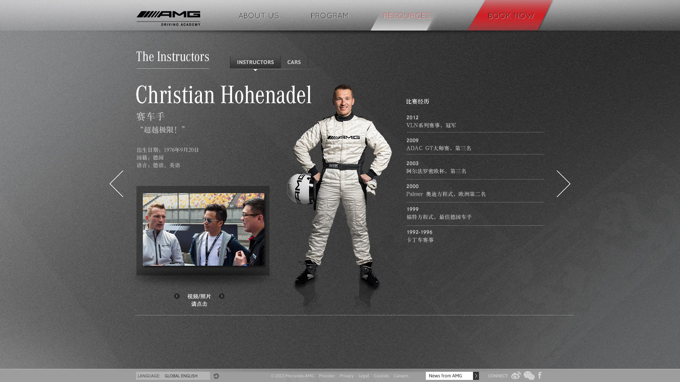The height and width of the screenshot is (382, 680).
Task: Click the 请点击 caption text
Action: (199, 304)
